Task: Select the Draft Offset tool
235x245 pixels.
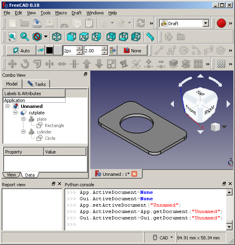Action: [x=37, y=64]
